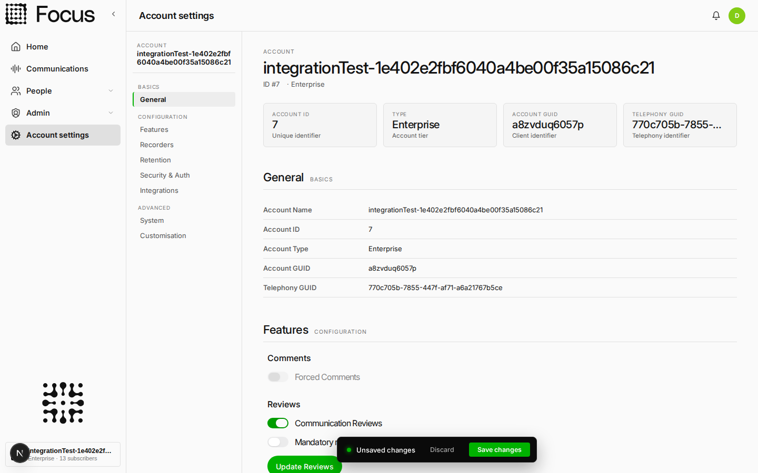Click the People sidebar icon
Viewport: 758px width, 473px height.
click(x=16, y=91)
